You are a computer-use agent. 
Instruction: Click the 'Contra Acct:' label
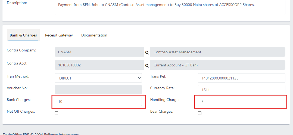pos(17,63)
